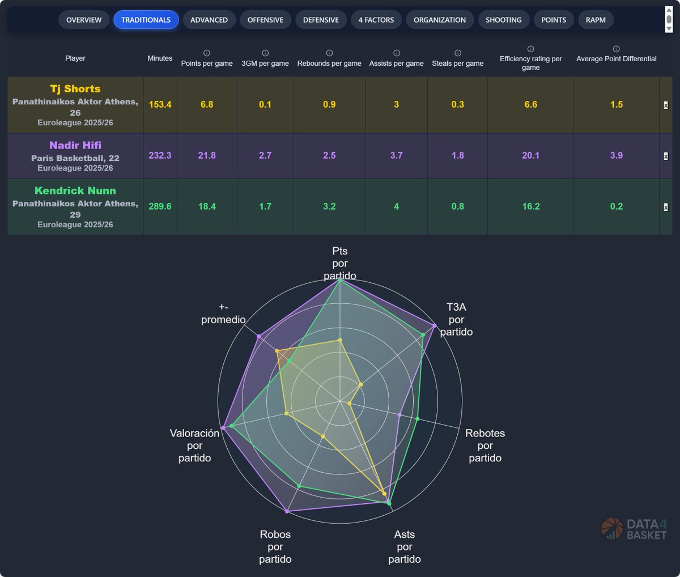Click the Robos por partido radar label

tap(275, 547)
